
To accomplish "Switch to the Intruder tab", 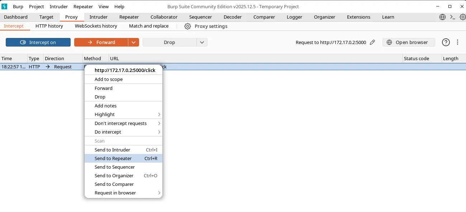I will coord(99,17).
